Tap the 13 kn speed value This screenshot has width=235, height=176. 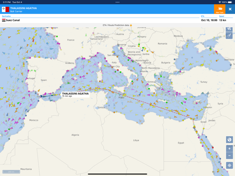coord(223,20)
